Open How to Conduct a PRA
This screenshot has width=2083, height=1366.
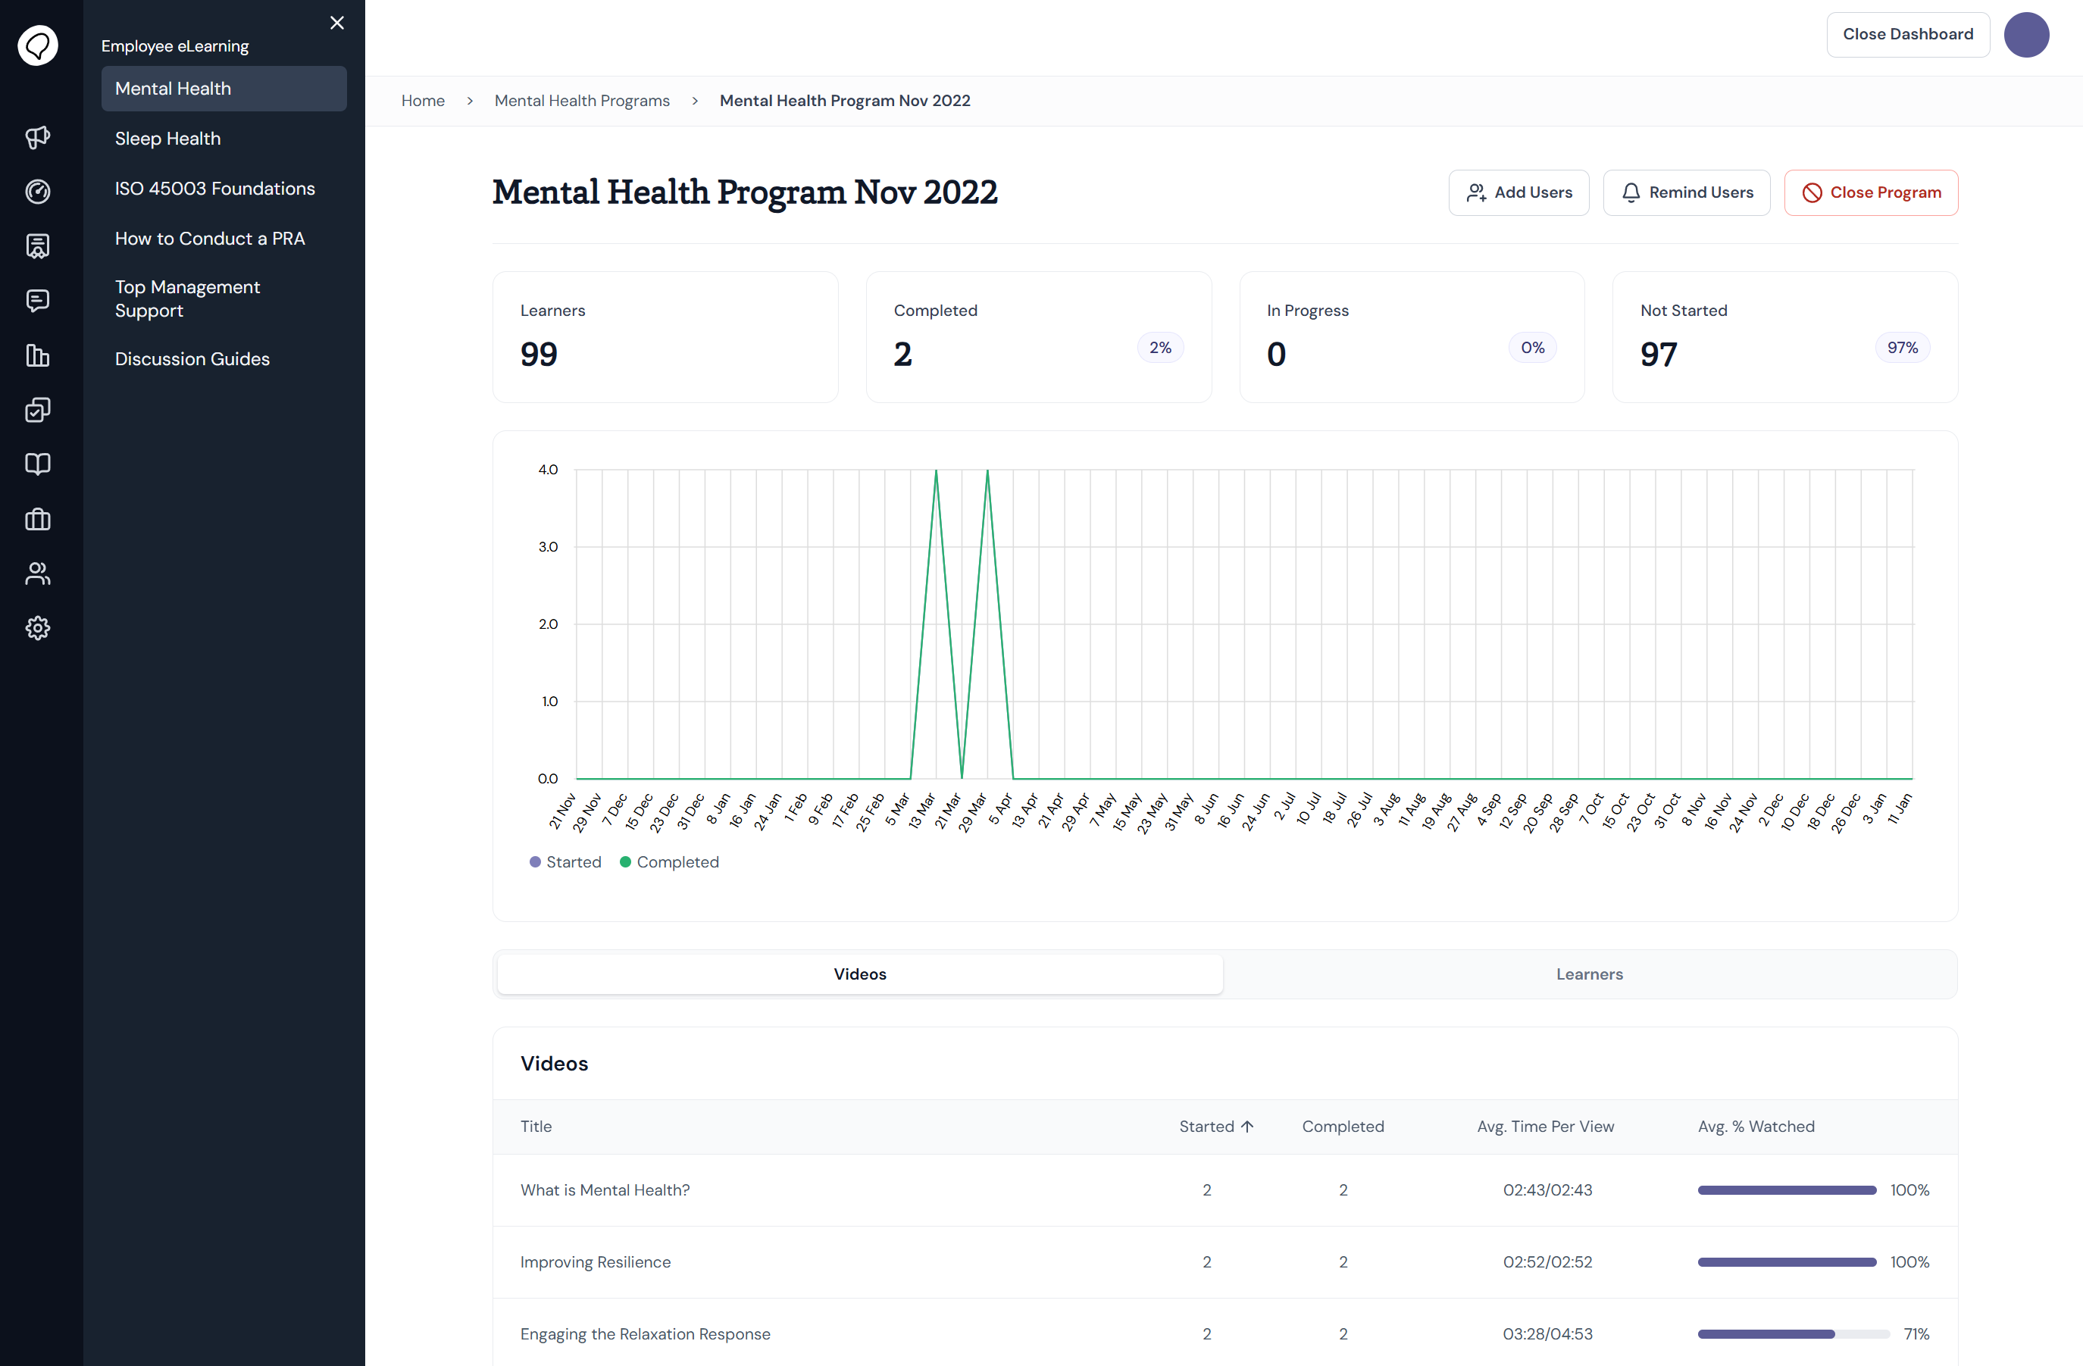(x=224, y=238)
